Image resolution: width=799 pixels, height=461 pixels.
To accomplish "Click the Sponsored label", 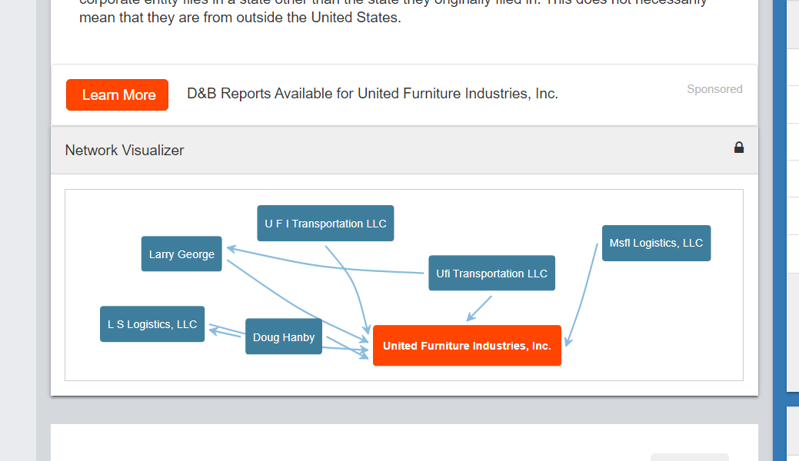I will [x=714, y=89].
